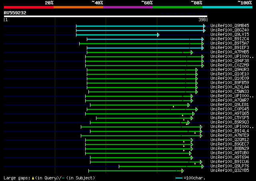Select the UniRef100_A7PHB5 label
256x181 pixels.
[230, 52]
